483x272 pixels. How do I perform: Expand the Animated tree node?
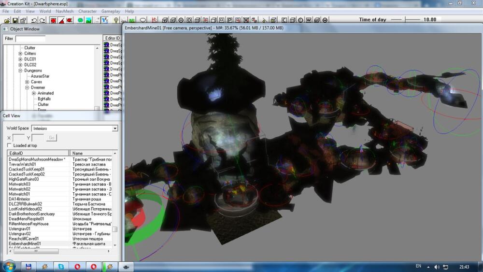[34, 93]
